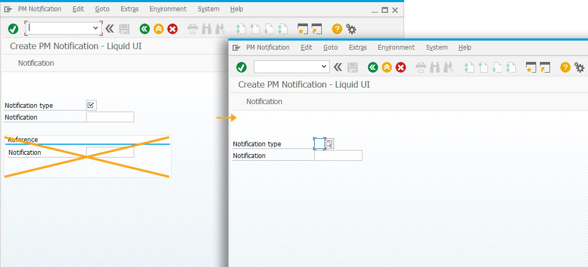
Task: Open Goto menu in front window
Action: 330,48
